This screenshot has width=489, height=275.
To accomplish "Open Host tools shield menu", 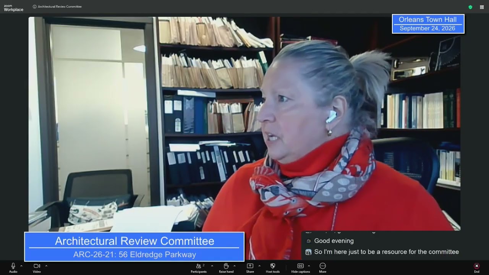I will click(x=273, y=268).
